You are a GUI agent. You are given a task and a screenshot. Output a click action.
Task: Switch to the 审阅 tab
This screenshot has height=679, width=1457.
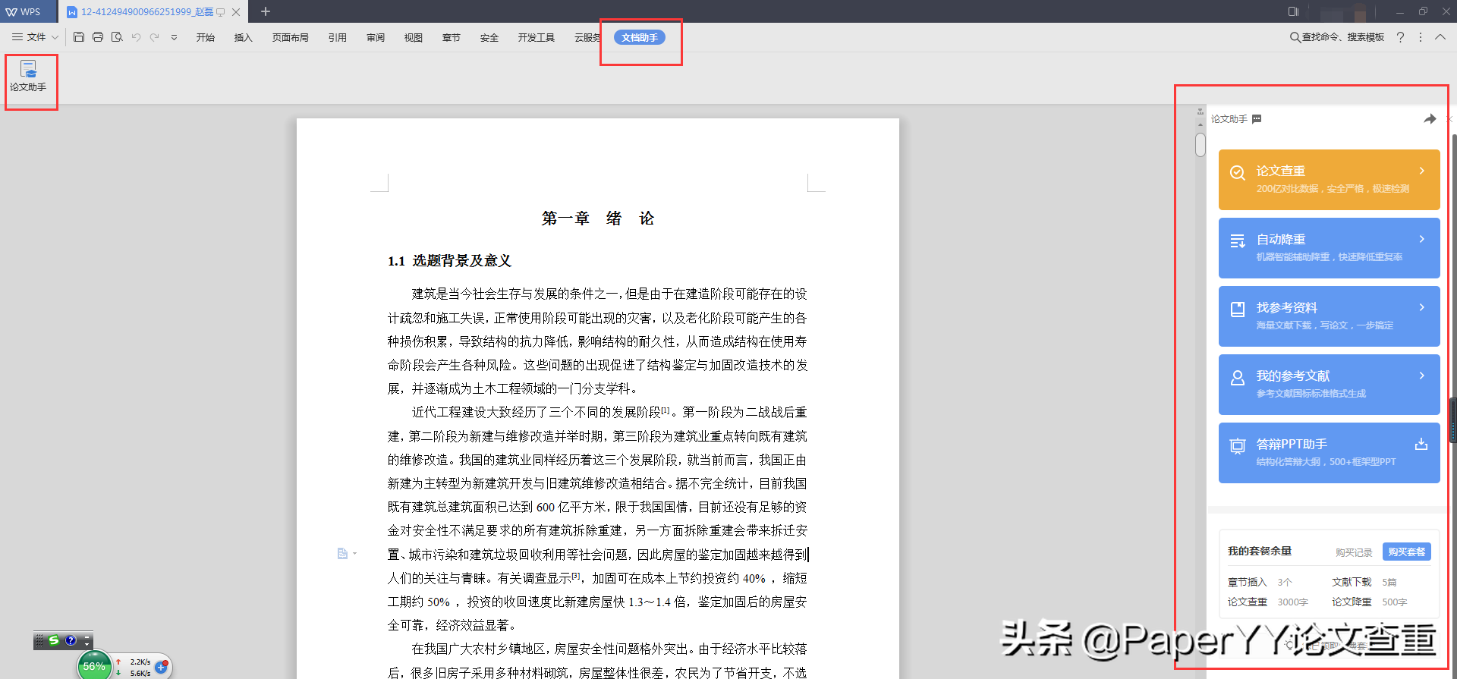[x=376, y=38]
